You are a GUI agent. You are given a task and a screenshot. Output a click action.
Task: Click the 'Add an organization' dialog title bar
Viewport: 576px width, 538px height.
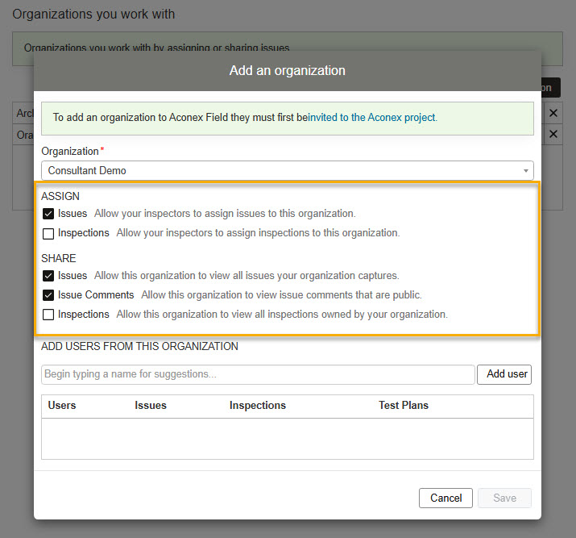(287, 71)
